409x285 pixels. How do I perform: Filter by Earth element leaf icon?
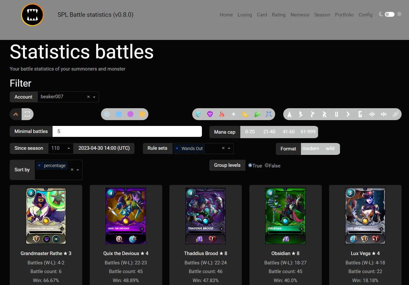257,114
